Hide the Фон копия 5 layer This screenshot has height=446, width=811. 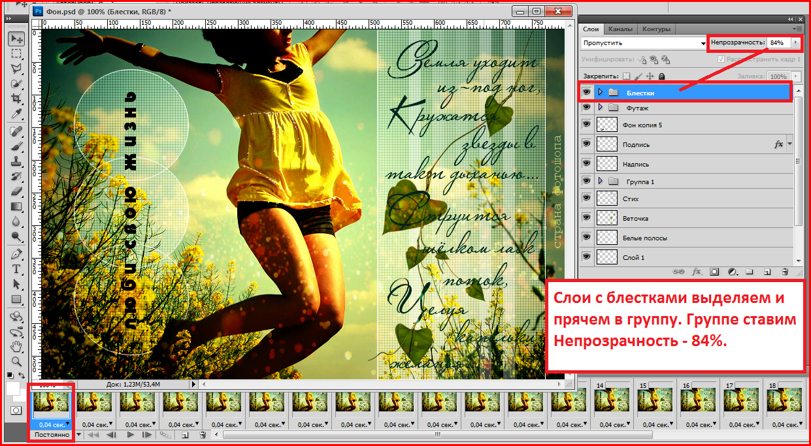586,125
